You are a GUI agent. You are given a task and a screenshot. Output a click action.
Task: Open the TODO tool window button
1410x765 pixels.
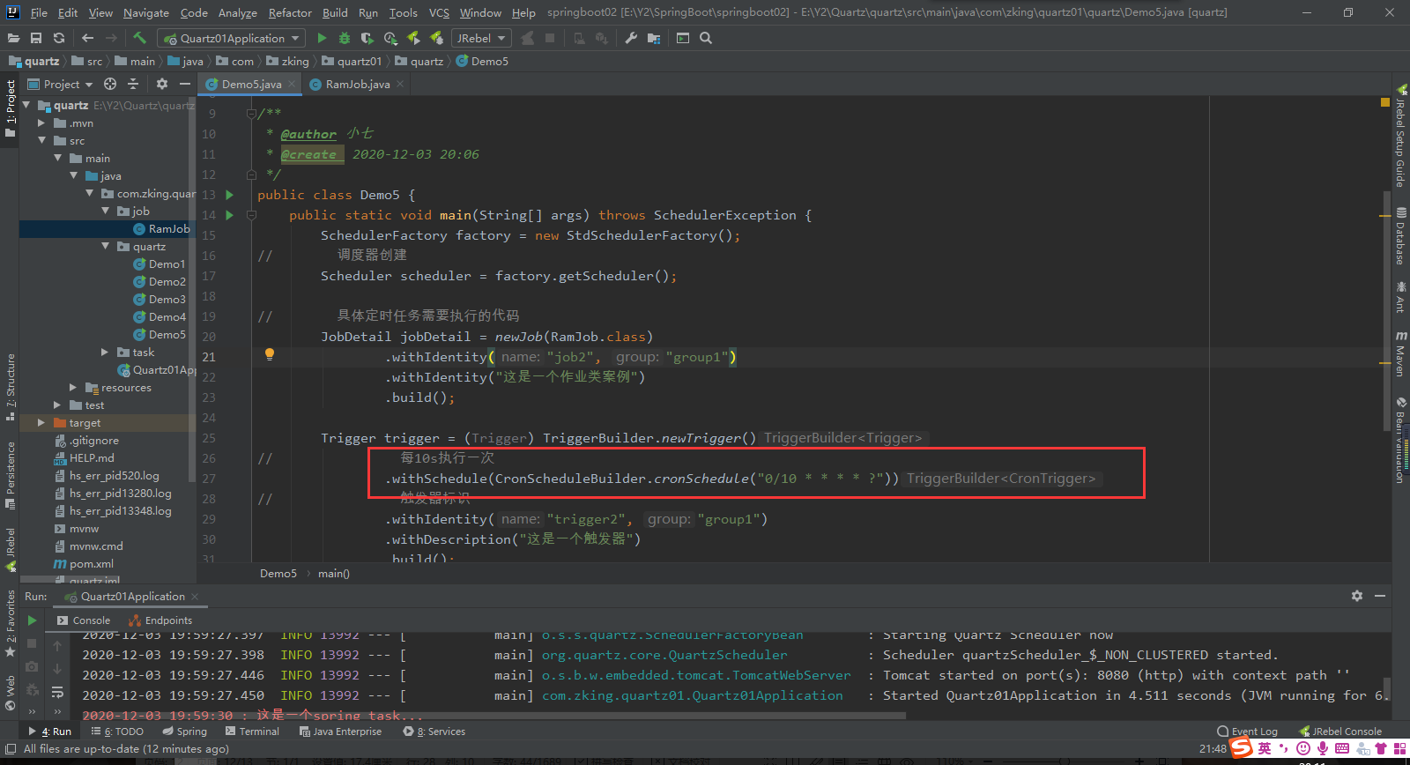(117, 732)
